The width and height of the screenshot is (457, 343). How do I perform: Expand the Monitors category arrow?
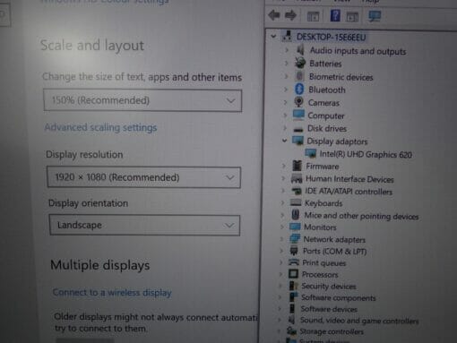(282, 227)
